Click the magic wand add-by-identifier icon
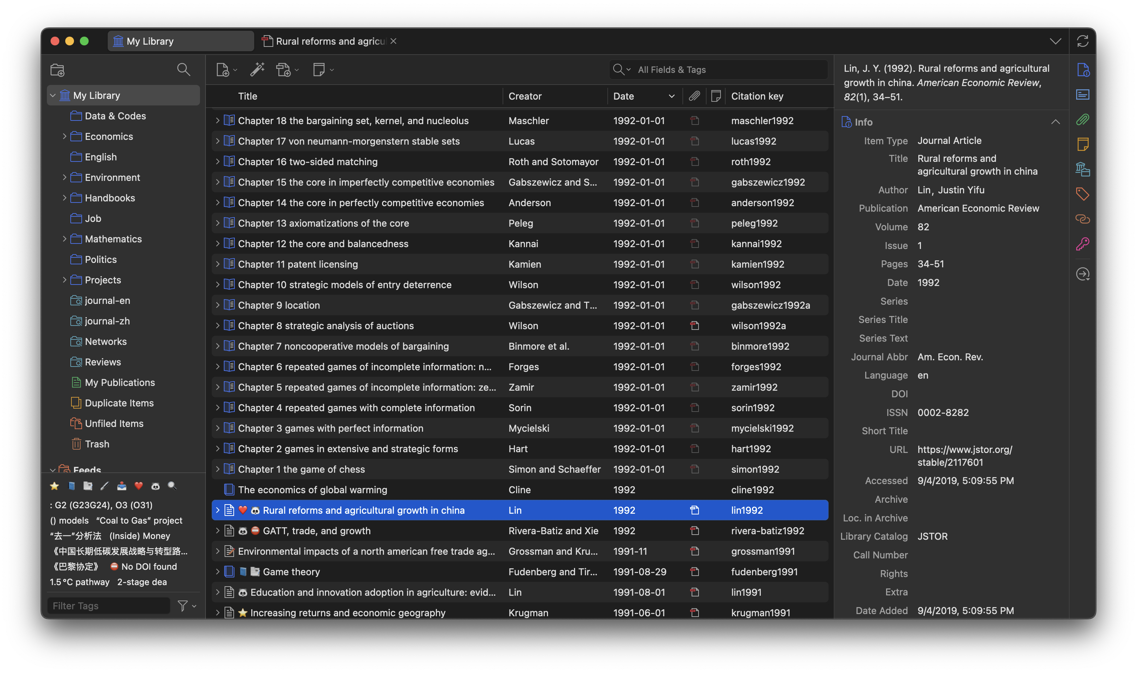1137x673 pixels. [x=257, y=70]
